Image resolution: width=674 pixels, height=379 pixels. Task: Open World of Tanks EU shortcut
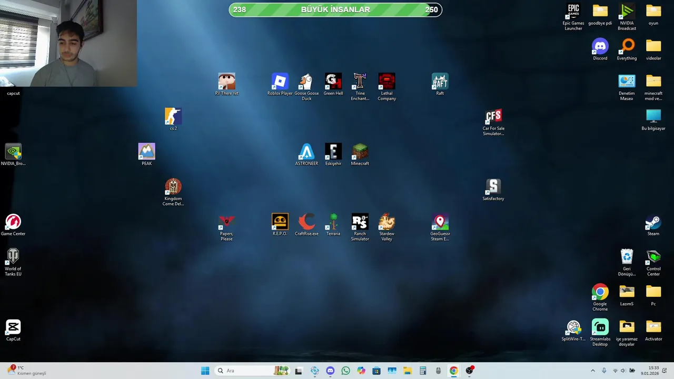tap(13, 262)
